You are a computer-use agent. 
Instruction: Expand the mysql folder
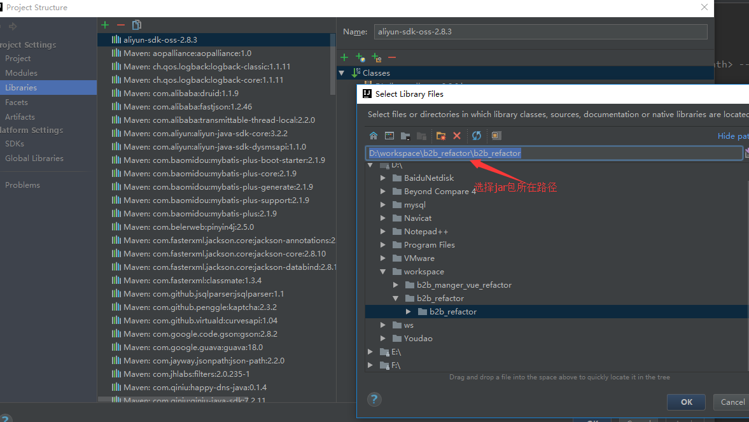[x=383, y=204]
